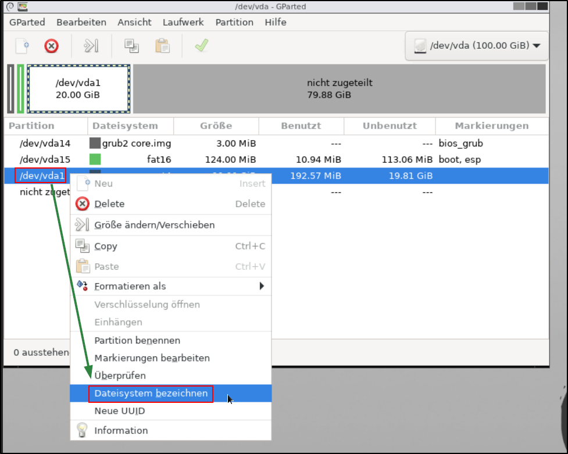Click green fat16 color swatch for /dev/vda15
The width and height of the screenshot is (568, 454).
point(95,159)
